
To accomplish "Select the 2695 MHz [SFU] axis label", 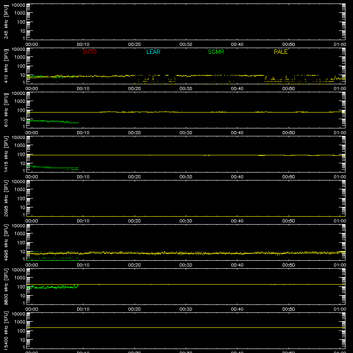I will tap(6, 198).
